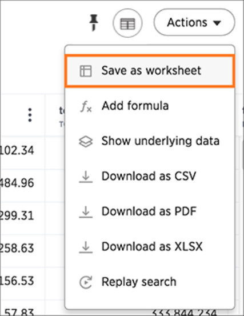Choose Download as CSV
The image size is (244, 316).
(150, 176)
